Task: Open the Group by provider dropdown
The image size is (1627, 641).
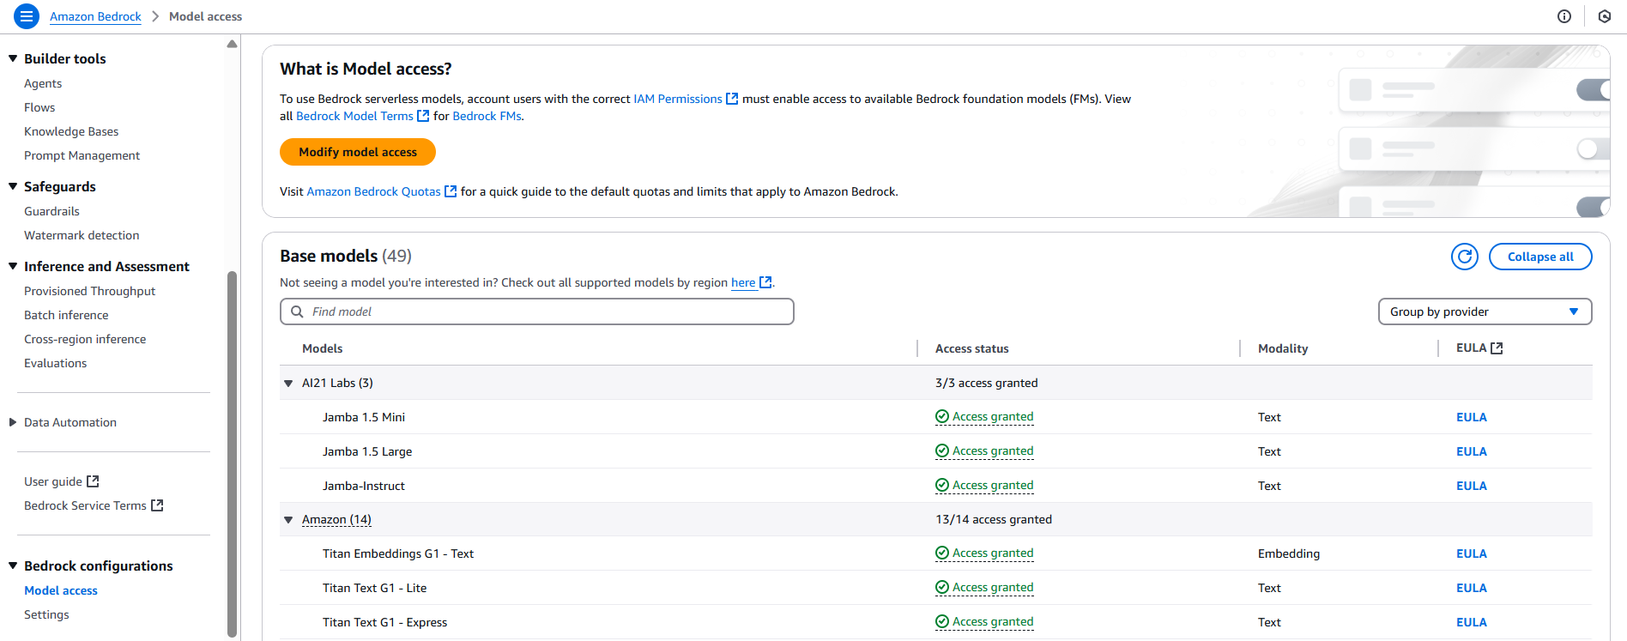Action: coord(1485,311)
